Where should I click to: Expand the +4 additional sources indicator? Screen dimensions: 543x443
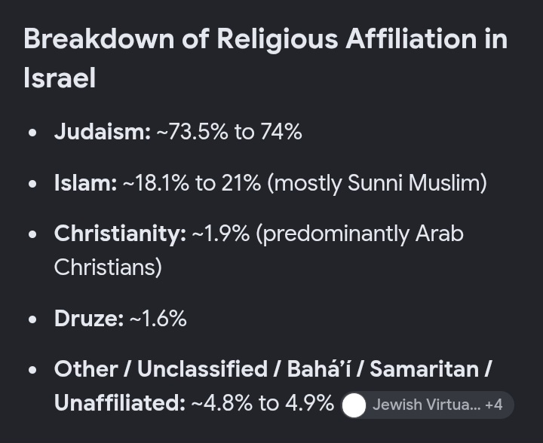[x=494, y=405]
